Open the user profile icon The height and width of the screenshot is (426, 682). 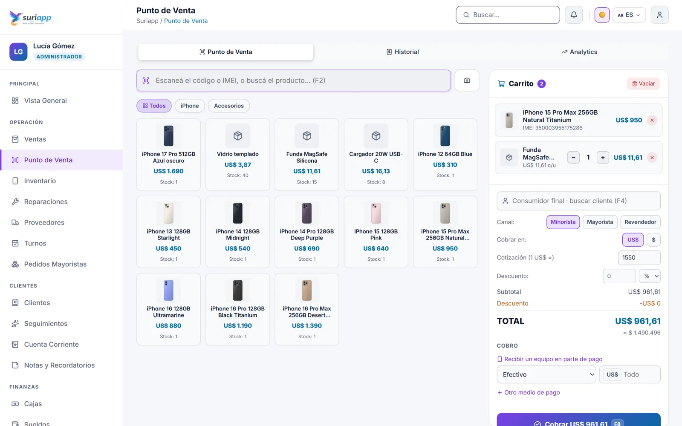[659, 15]
